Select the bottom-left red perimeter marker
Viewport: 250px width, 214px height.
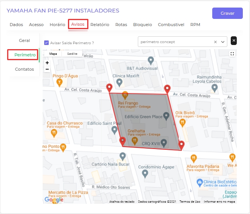[122, 141]
